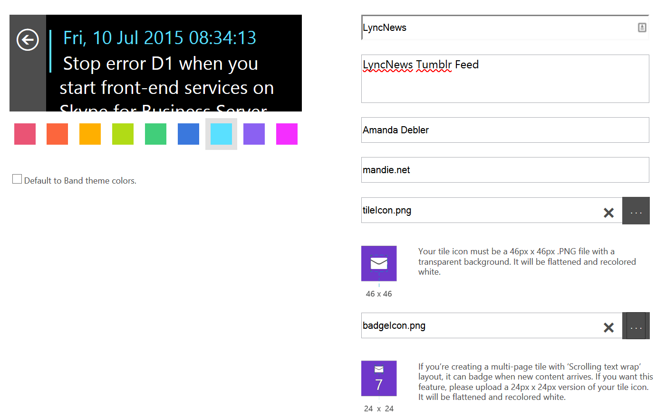Viewport: 656px width, 417px height.
Task: Pick the amber yellow color swatch
Action: 90,134
